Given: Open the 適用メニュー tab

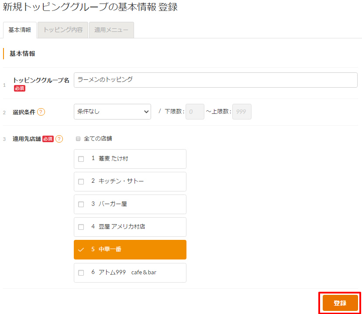Looking at the screenshot, I should 111,30.
